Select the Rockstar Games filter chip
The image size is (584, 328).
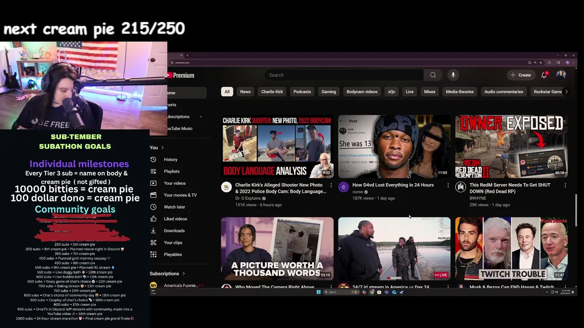547,92
